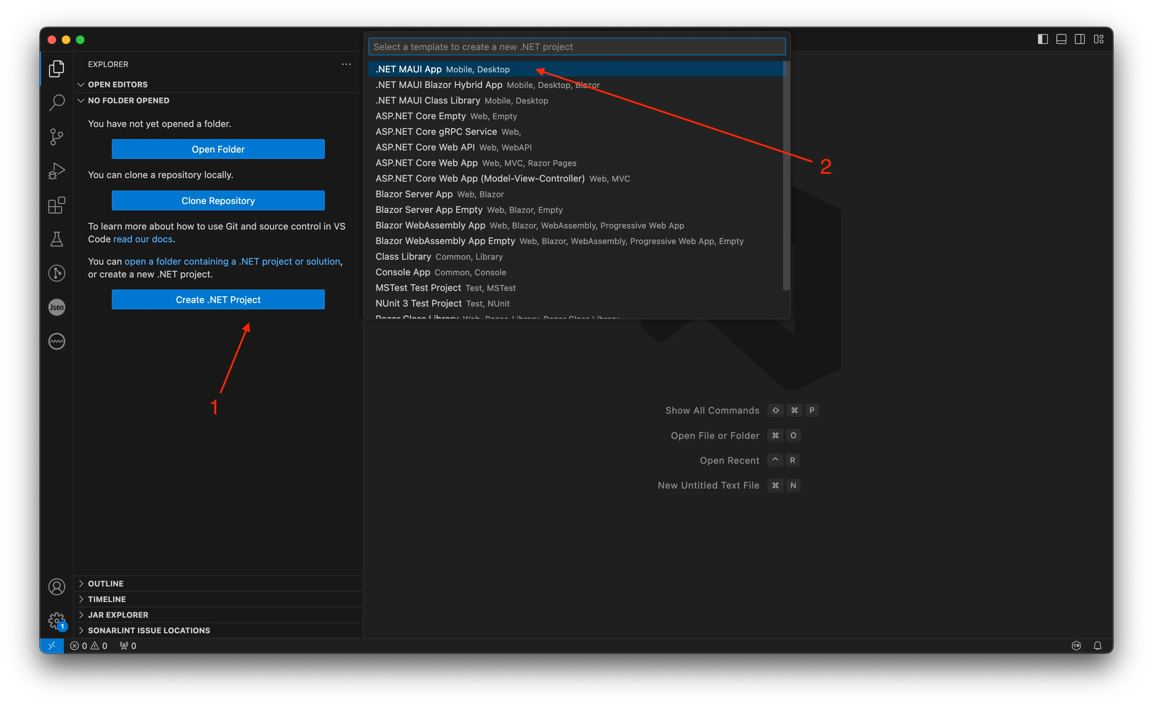Screen dimensions: 1153x706
Task: Open Explorer views and more actions menu
Action: pyautogui.click(x=346, y=64)
